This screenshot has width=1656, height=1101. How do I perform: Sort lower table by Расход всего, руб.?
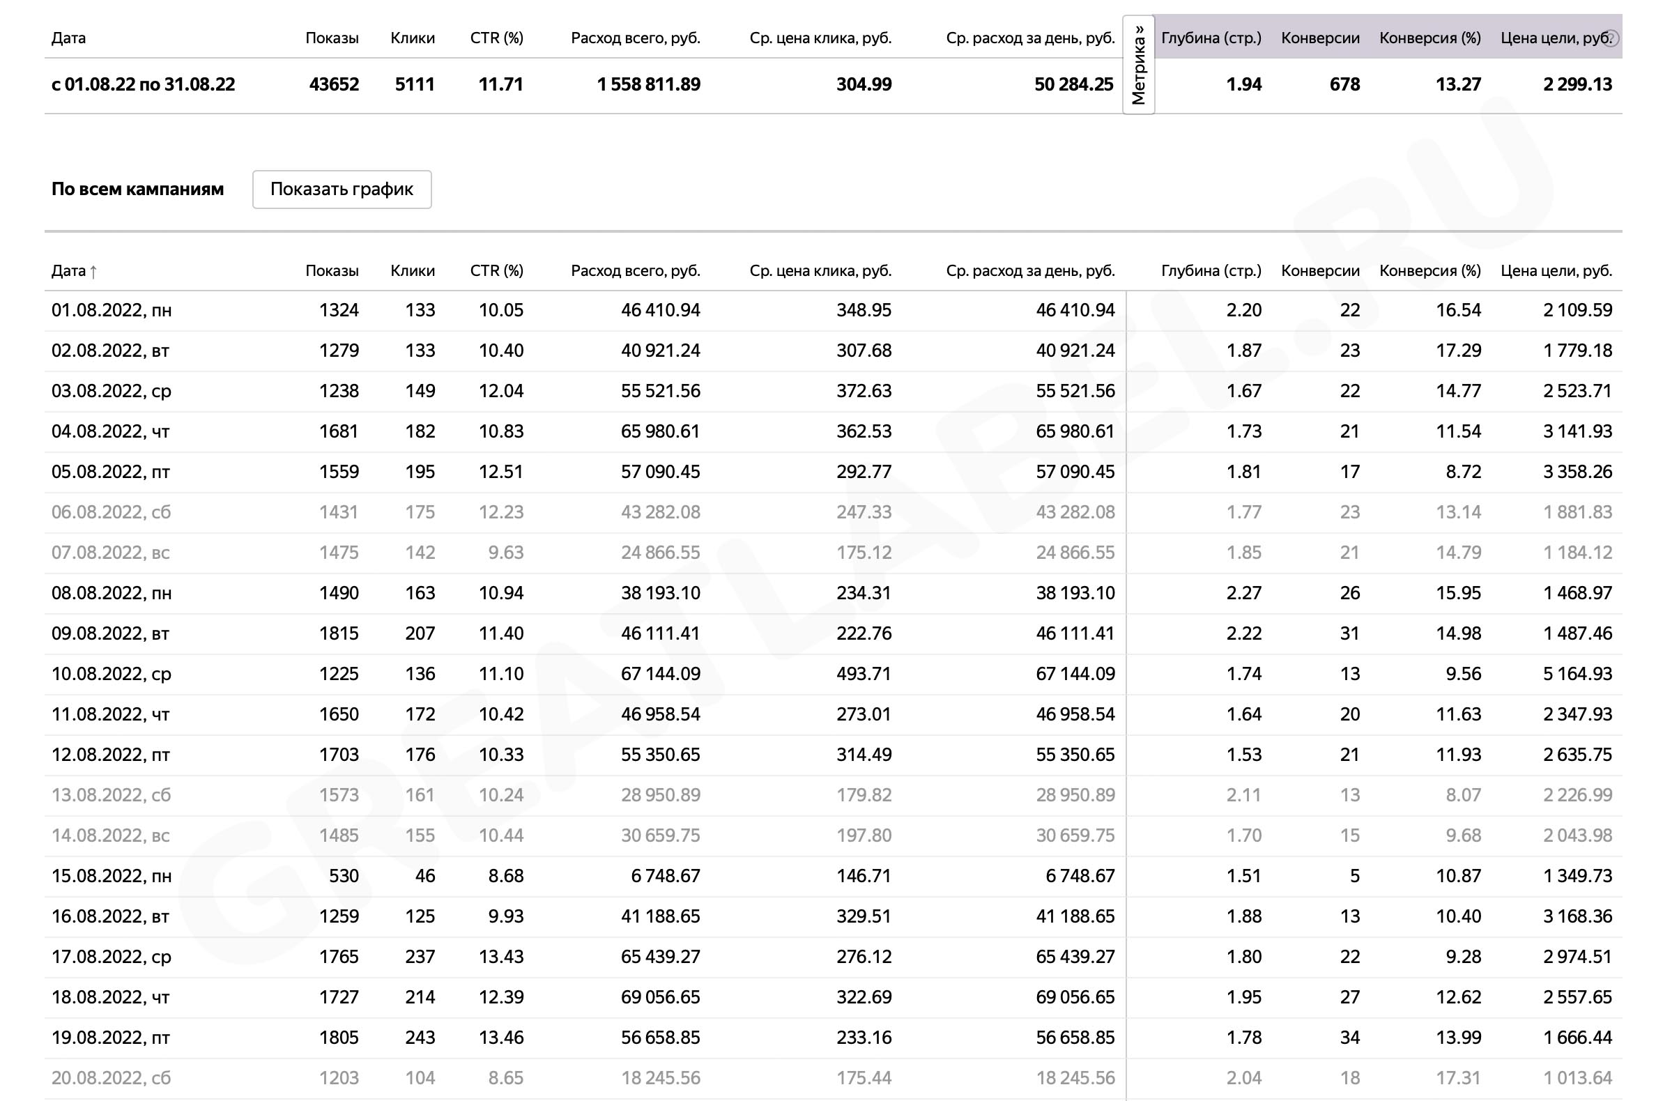[x=636, y=270]
